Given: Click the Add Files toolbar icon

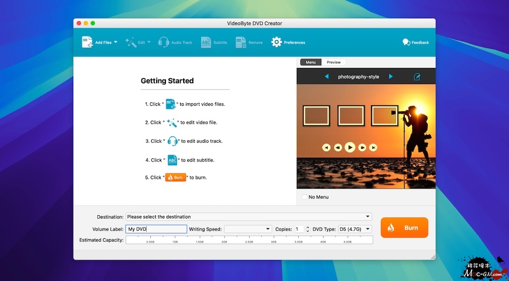Looking at the screenshot, I should click(87, 42).
